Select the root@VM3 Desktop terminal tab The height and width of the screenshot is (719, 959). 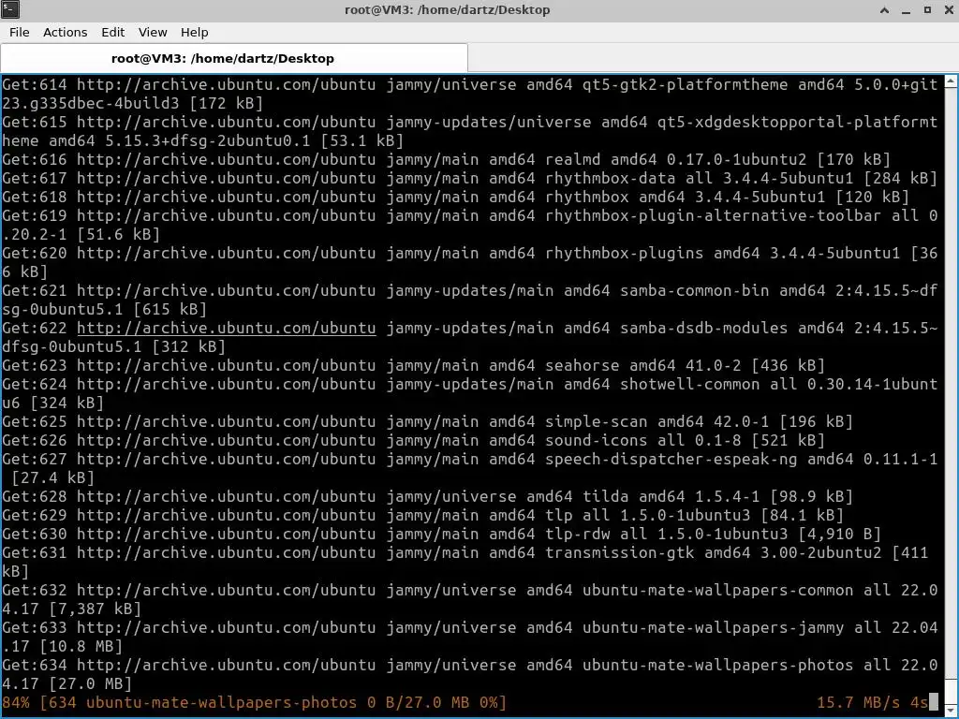[234, 59]
